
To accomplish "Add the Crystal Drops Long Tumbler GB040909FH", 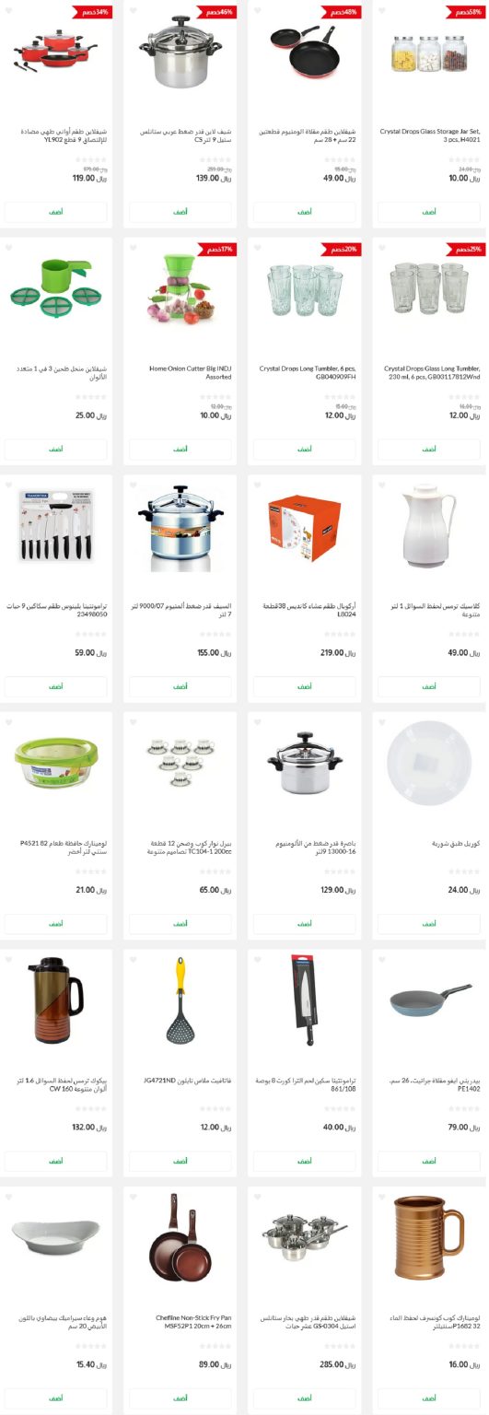I will point(305,450).
